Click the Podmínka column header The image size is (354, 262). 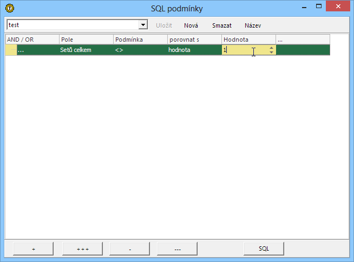pos(140,40)
